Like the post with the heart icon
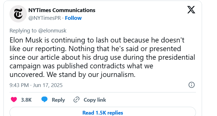This screenshot has width=217, height=116. pyautogui.click(x=14, y=100)
